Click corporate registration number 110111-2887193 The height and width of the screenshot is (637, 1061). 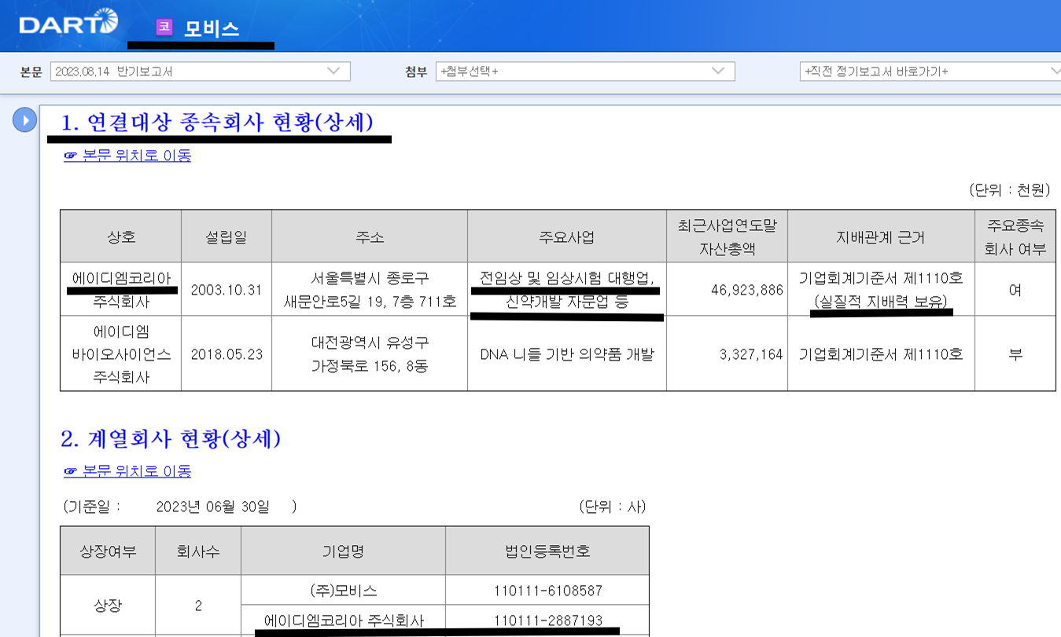(547, 621)
